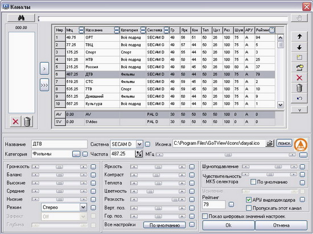The height and width of the screenshot is (234, 313).
Task: Adjust the Громкость slider thumb
Action: [59, 167]
